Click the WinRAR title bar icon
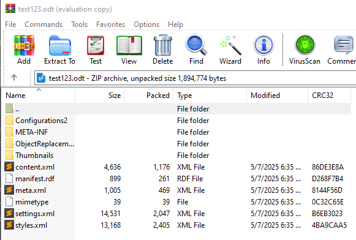The height and width of the screenshot is (240, 356). point(10,9)
